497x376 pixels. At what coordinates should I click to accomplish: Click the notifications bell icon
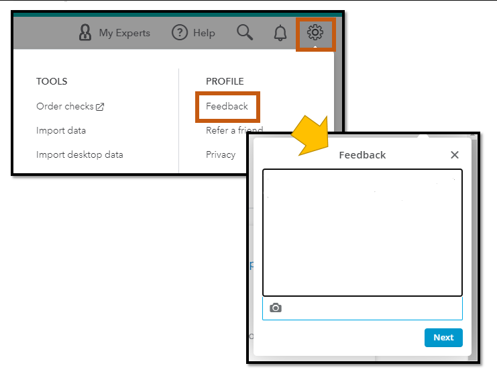[280, 33]
